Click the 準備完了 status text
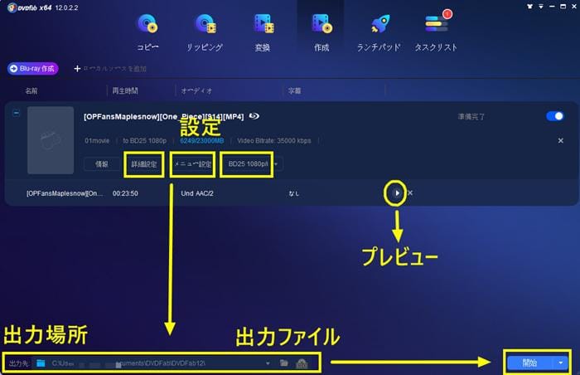 click(471, 117)
